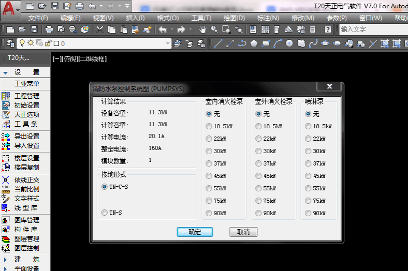Select TN-S grounding type
The width and height of the screenshot is (408, 271).
[105, 213]
